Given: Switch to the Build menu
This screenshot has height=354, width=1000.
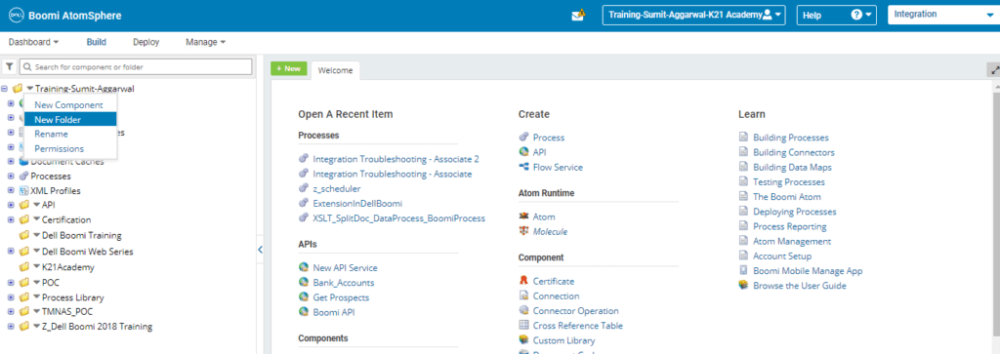Looking at the screenshot, I should [97, 42].
